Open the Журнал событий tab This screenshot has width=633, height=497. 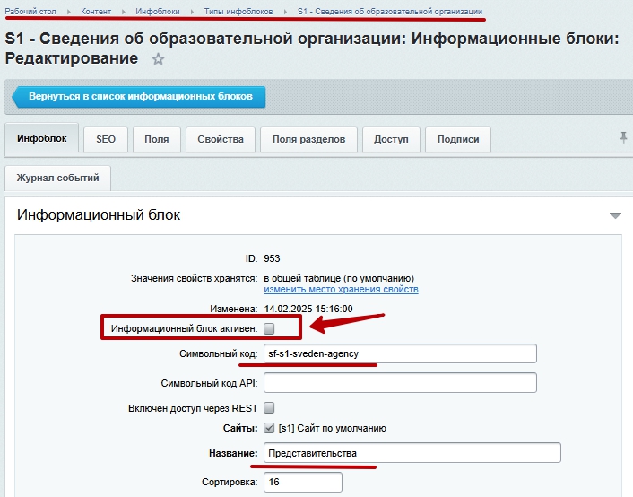[x=57, y=178]
